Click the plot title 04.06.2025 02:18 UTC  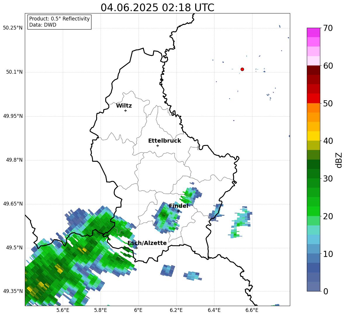[157, 8]
